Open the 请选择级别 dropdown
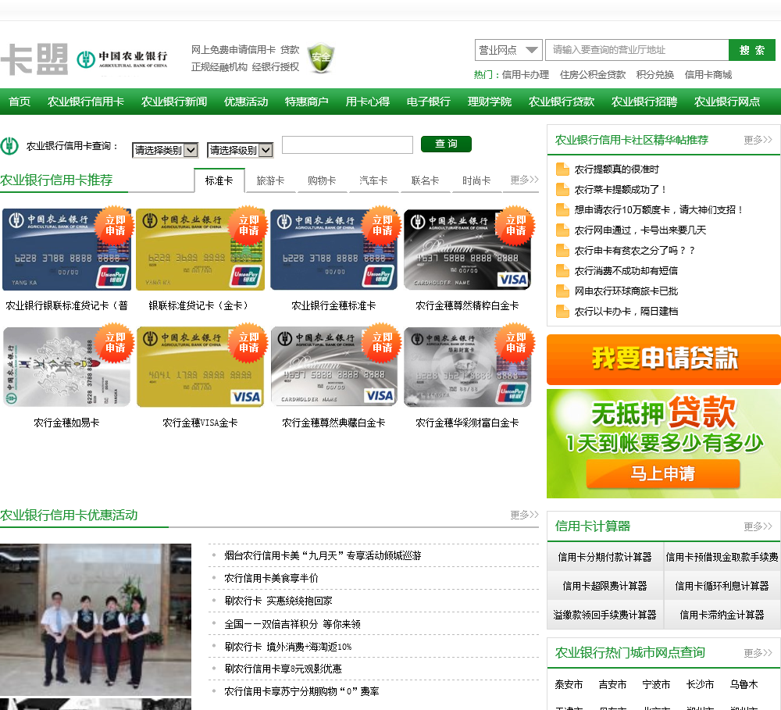The image size is (781, 710). click(x=240, y=150)
